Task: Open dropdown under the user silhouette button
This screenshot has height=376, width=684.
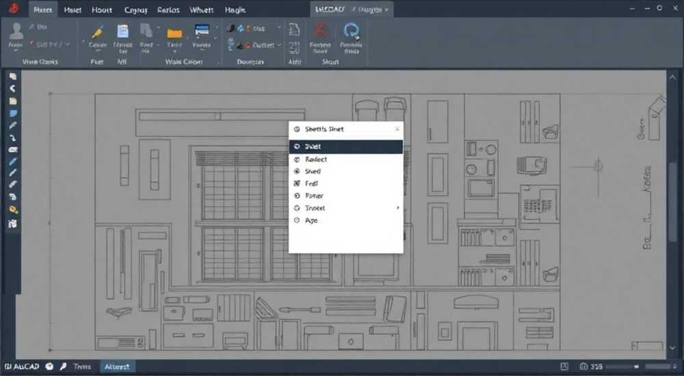Action: tap(16, 51)
